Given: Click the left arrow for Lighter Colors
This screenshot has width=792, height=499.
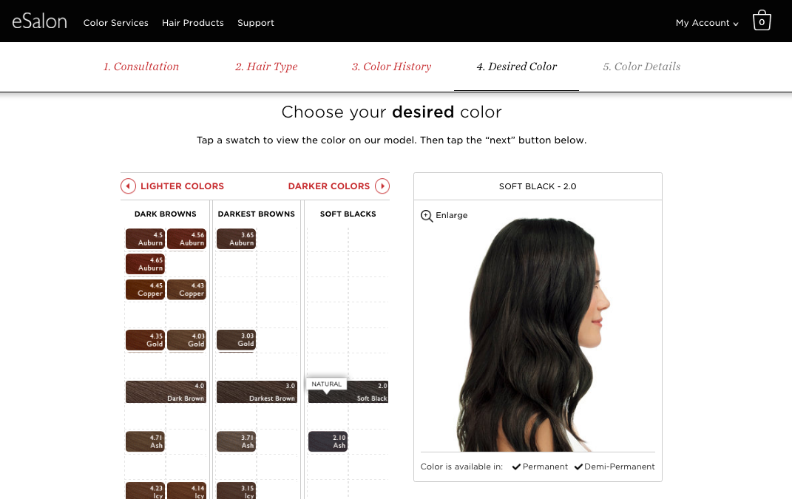Looking at the screenshot, I should point(128,186).
